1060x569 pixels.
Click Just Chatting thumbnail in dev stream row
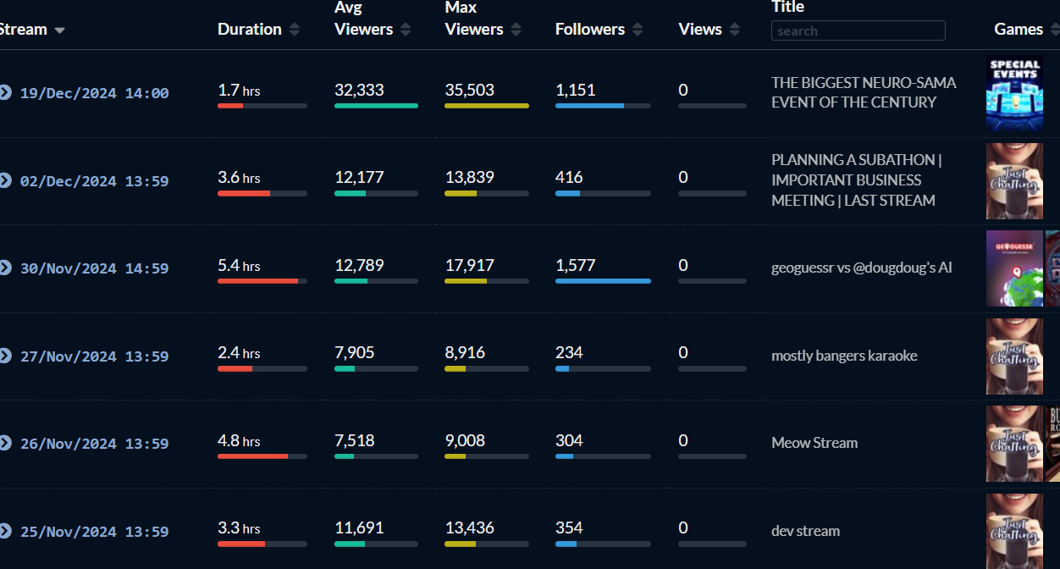(x=1014, y=531)
